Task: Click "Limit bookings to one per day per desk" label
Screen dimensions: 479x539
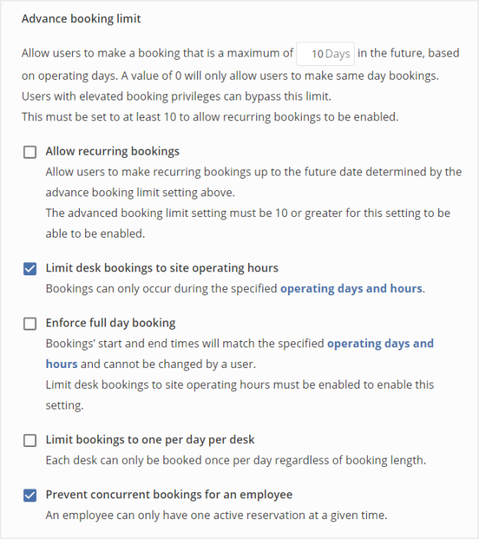Action: pyautogui.click(x=150, y=439)
